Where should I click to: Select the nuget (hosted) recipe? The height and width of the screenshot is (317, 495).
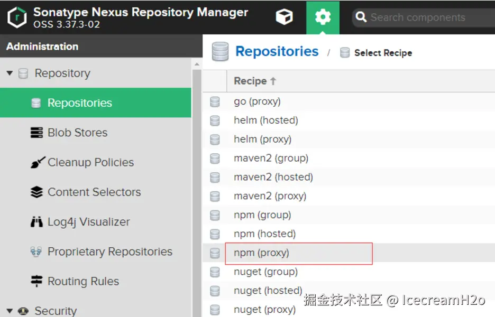click(349, 291)
